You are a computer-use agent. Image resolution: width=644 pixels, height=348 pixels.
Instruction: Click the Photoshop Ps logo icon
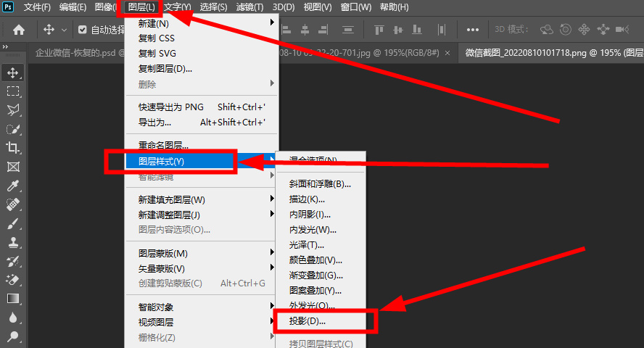8,7
